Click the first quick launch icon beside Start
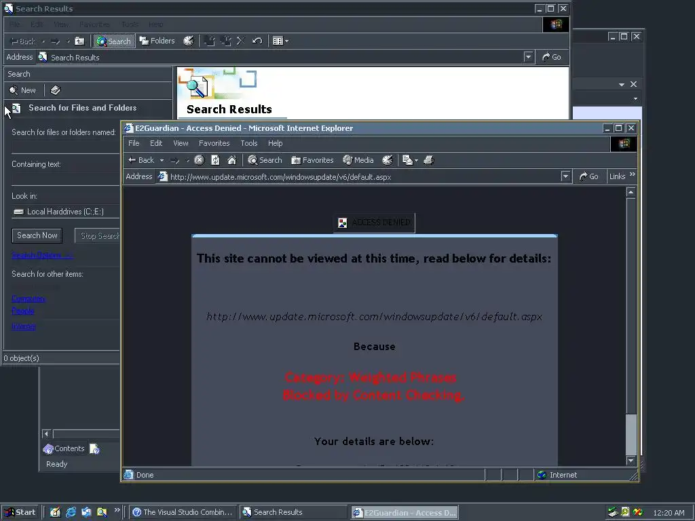 tap(55, 513)
